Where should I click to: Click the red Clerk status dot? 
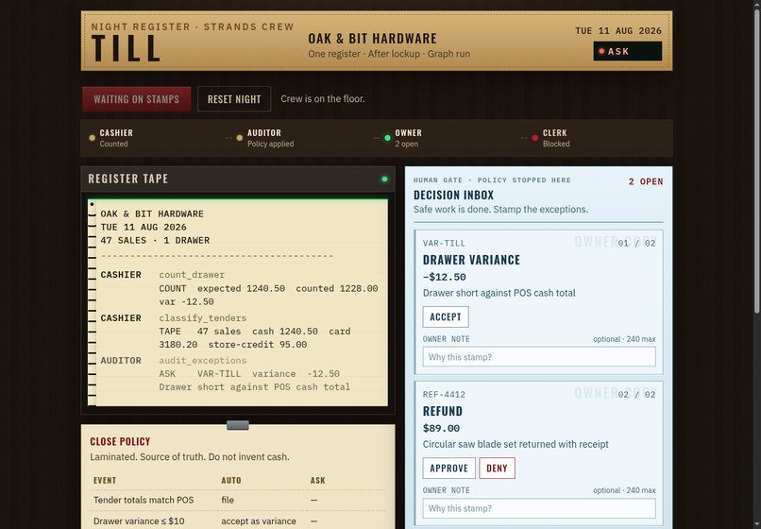[x=534, y=138]
